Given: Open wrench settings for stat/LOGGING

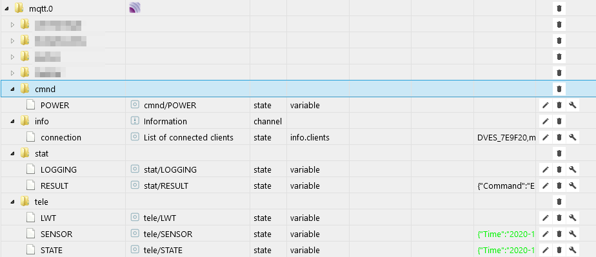Looking at the screenshot, I should pyautogui.click(x=572, y=169).
